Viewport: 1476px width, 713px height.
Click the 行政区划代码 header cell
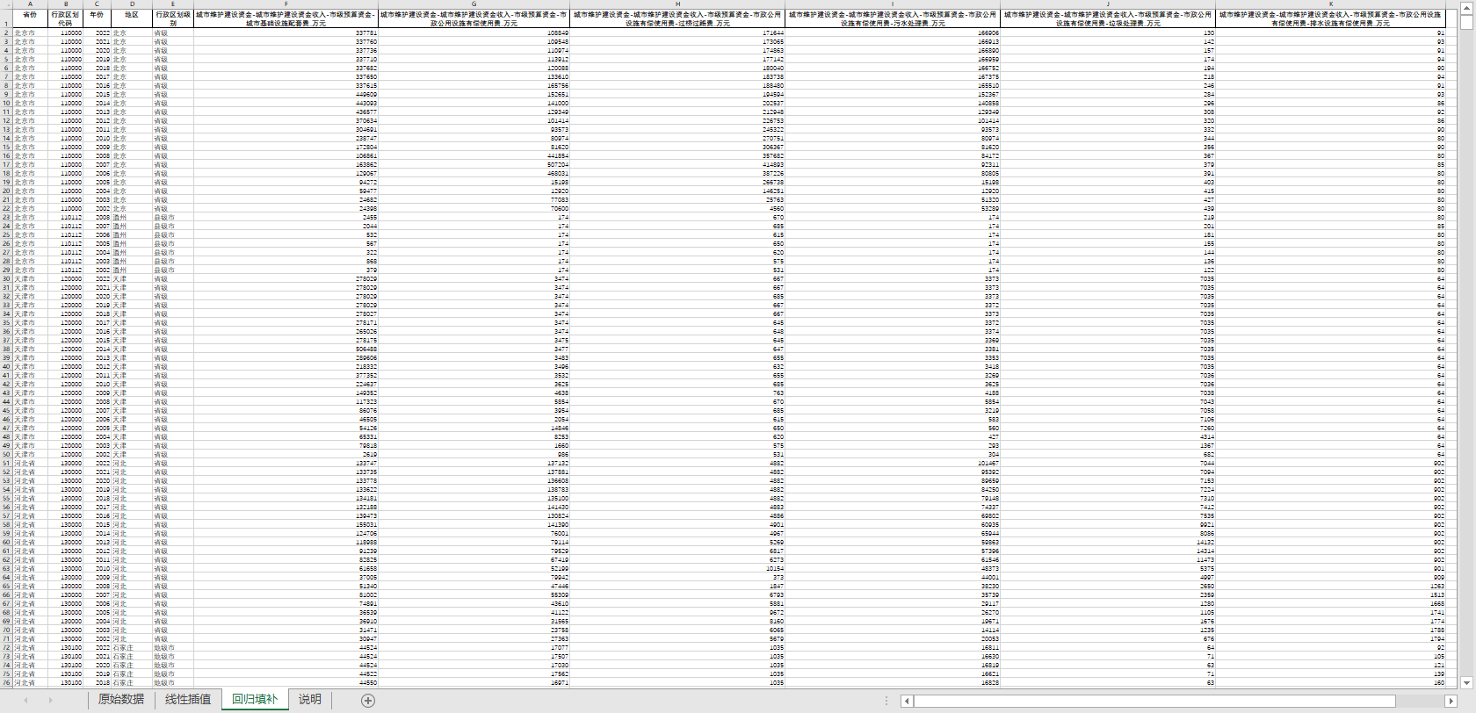[66, 19]
